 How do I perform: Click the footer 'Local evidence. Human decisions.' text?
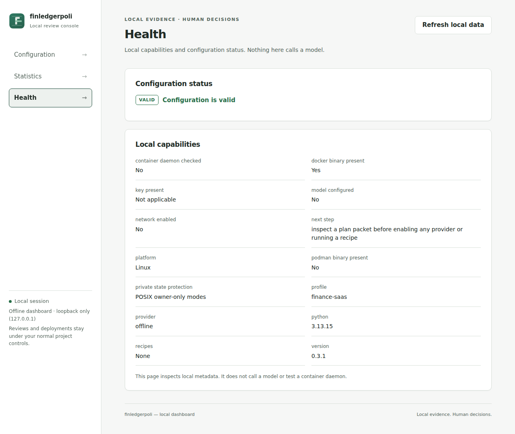pos(454,414)
